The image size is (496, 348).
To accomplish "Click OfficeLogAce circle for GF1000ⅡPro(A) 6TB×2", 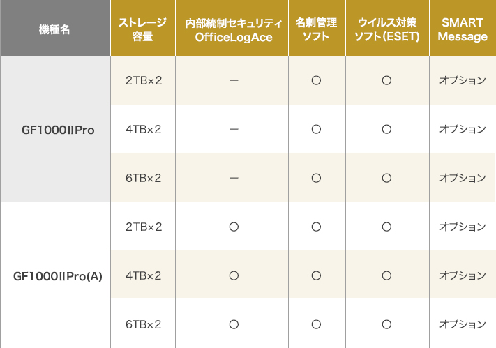I will 234,324.
